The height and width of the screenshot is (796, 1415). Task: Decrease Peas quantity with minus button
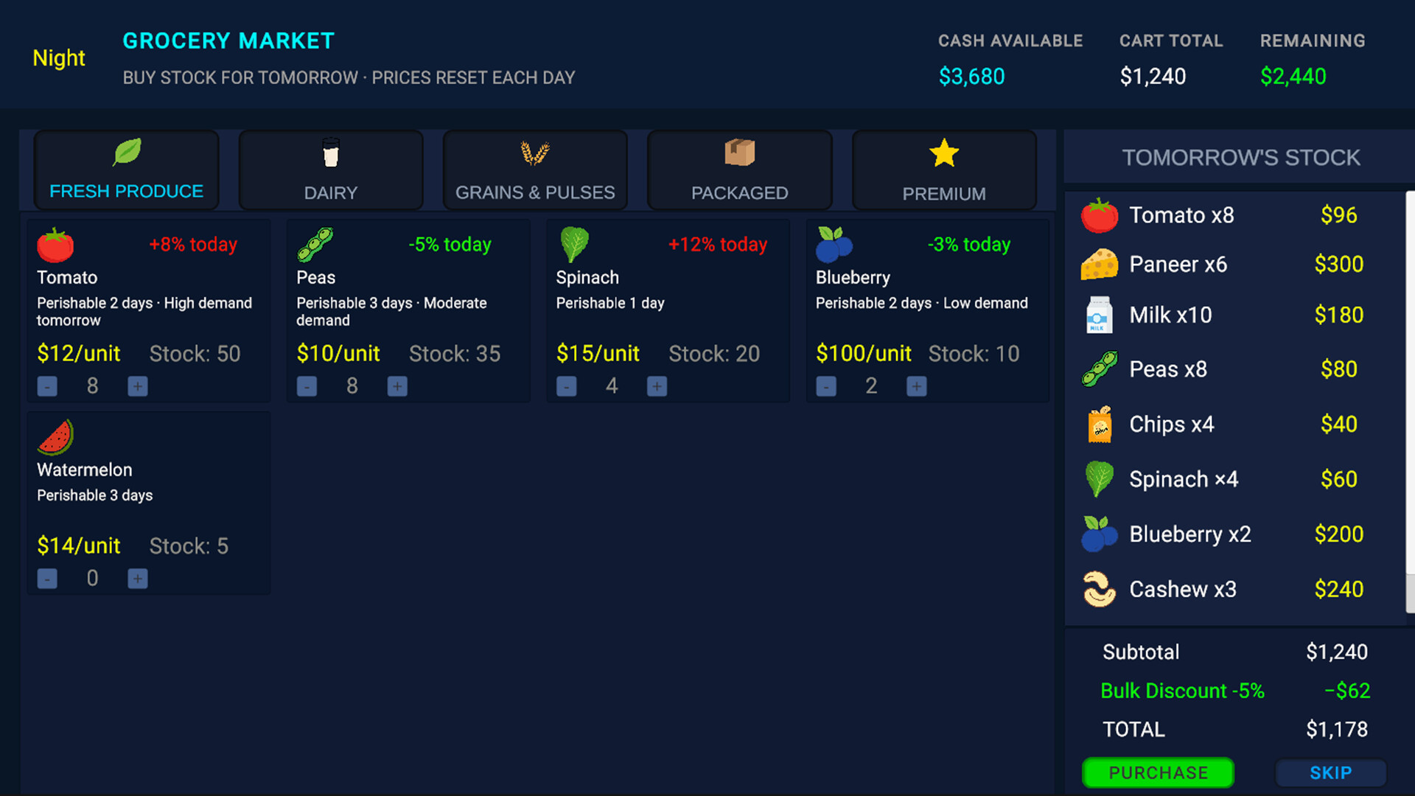[x=307, y=385]
